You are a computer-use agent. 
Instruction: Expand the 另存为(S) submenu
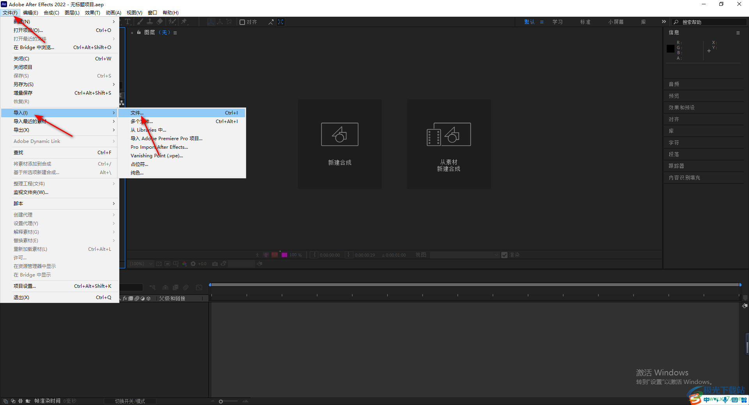tap(60, 85)
